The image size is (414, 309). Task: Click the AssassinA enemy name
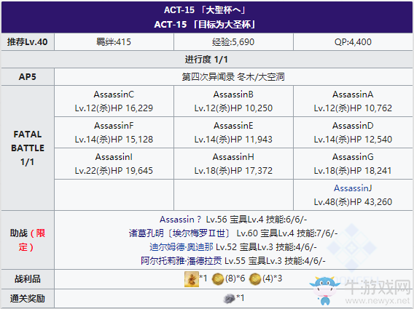pyautogui.click(x=353, y=95)
